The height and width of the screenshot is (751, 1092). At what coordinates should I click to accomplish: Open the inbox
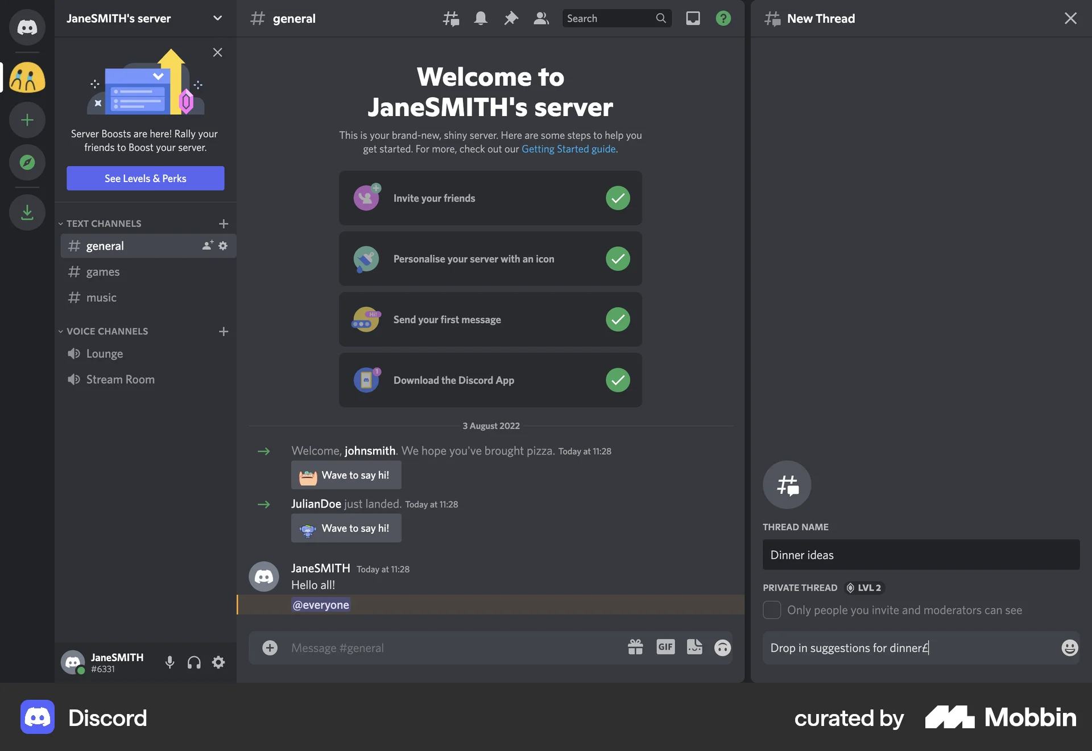[693, 18]
